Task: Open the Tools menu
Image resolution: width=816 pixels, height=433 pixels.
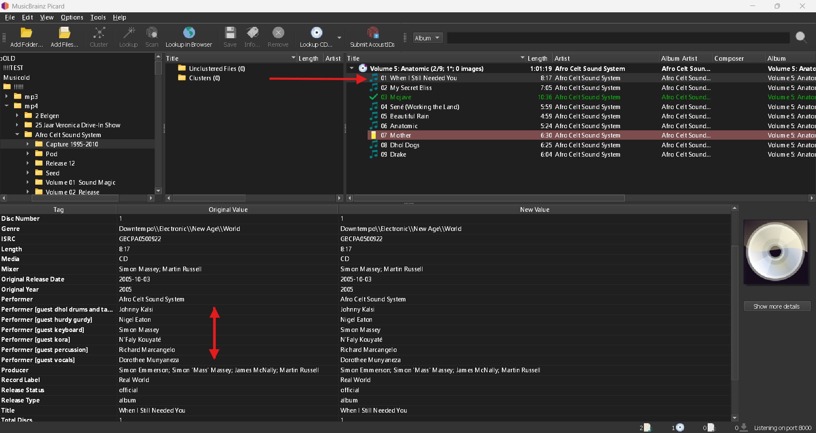Action: [98, 17]
